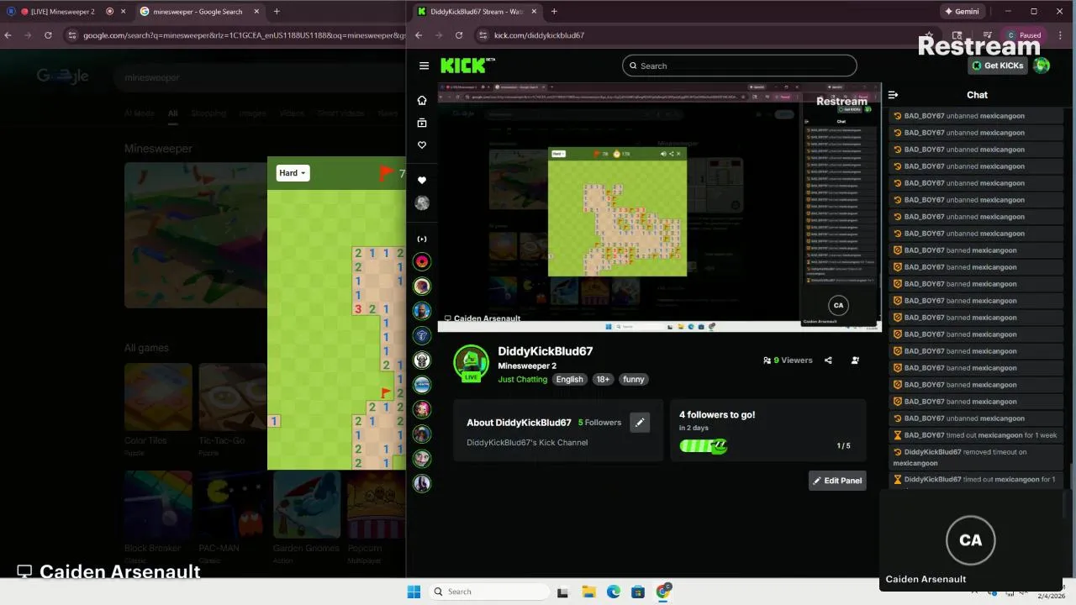Screen dimensions: 1076x605
Task: Click the 5 Followers text
Action: coord(599,423)
